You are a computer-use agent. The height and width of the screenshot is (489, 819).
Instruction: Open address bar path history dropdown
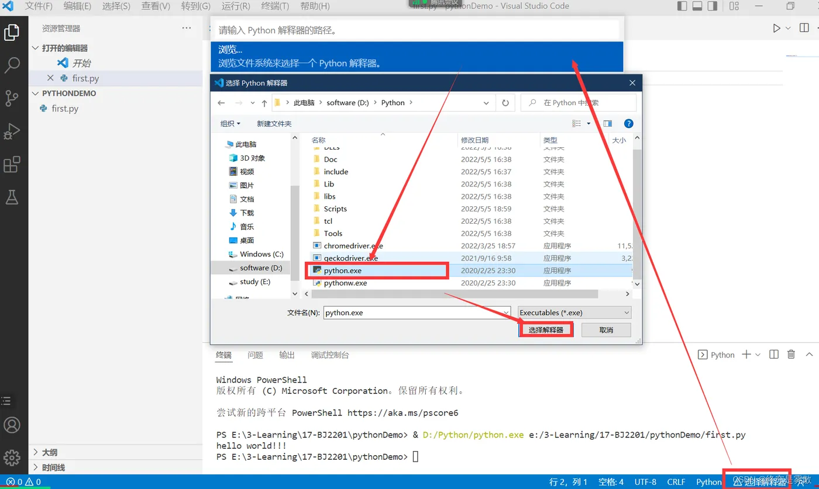coord(486,103)
